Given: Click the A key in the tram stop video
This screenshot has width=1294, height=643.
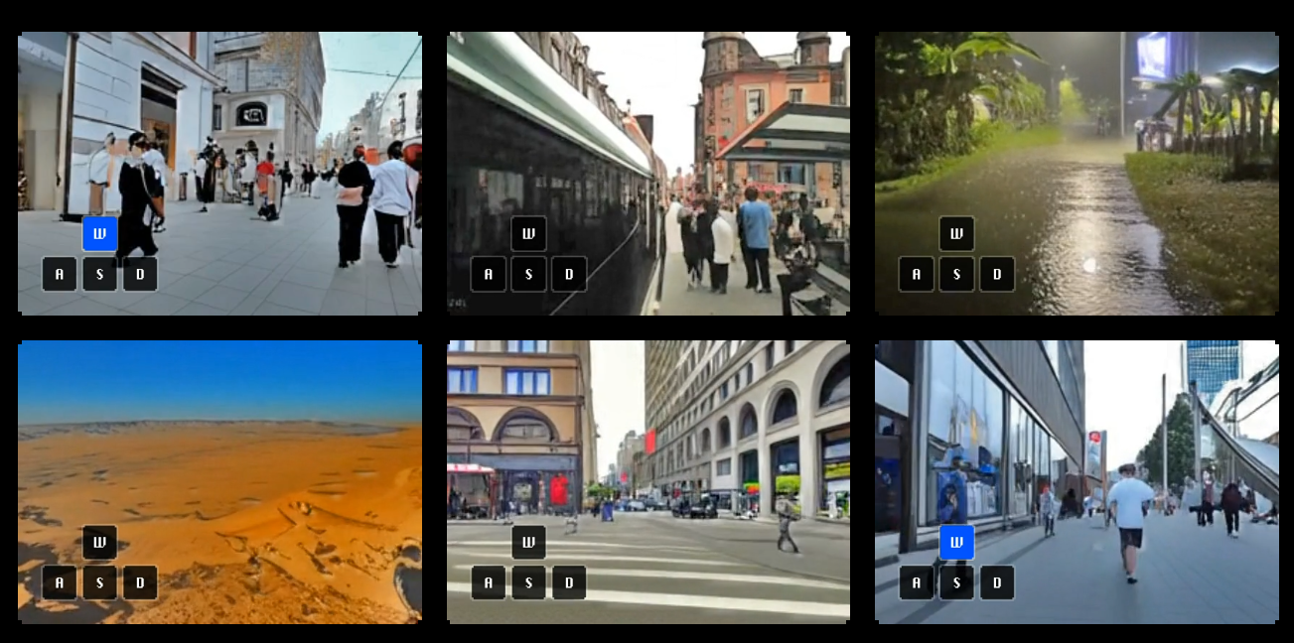Looking at the screenshot, I should click(x=488, y=274).
